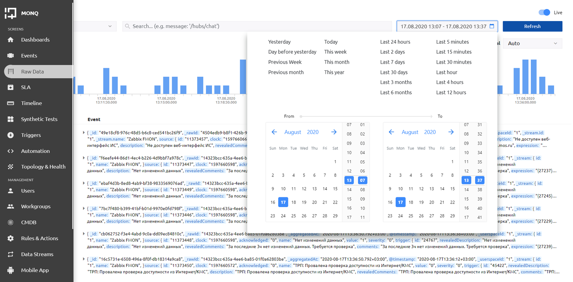Expand the event row with id ebaf4d3b
The width and height of the screenshot is (573, 282).
point(84,183)
